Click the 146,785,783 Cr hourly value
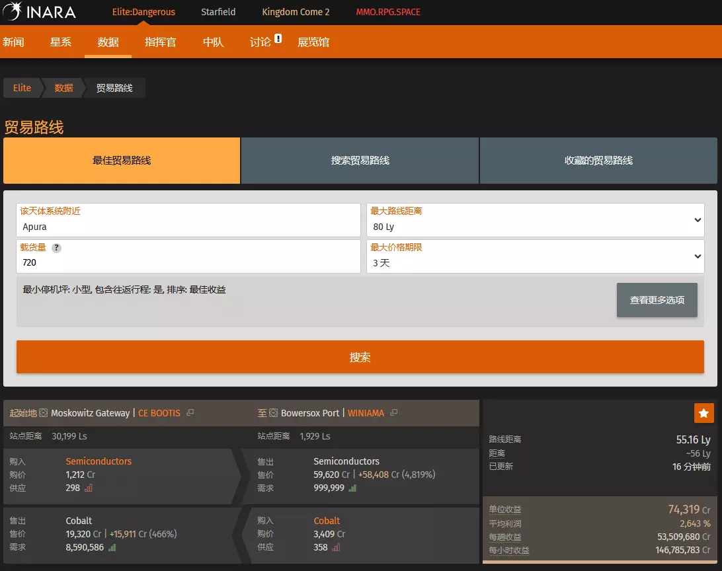722x571 pixels. tap(683, 551)
